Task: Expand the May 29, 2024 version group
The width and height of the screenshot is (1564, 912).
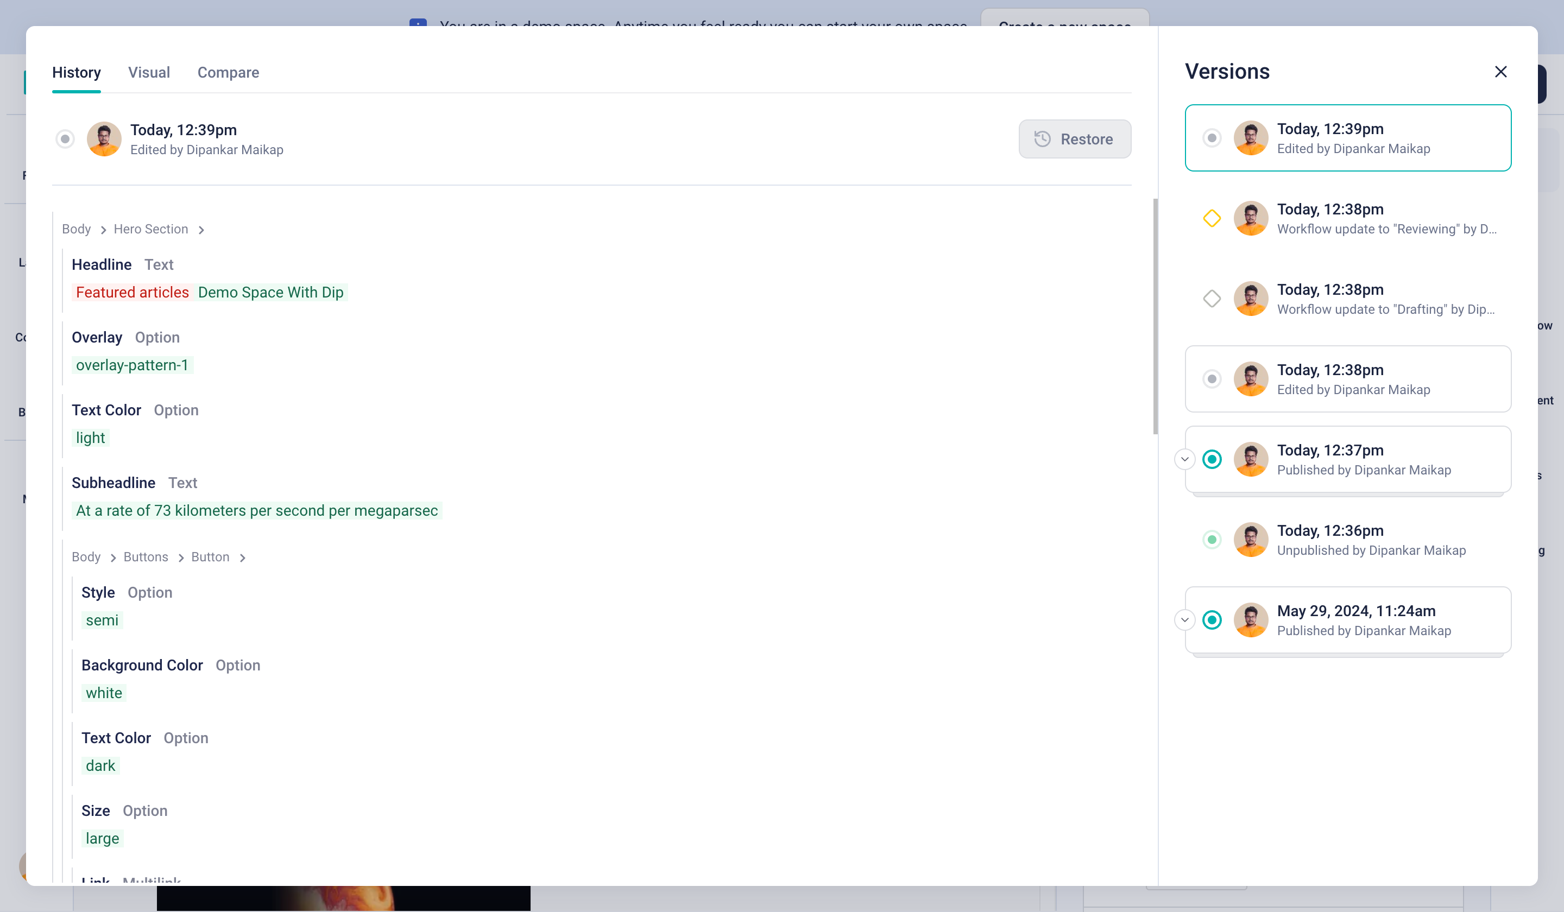Action: point(1184,620)
